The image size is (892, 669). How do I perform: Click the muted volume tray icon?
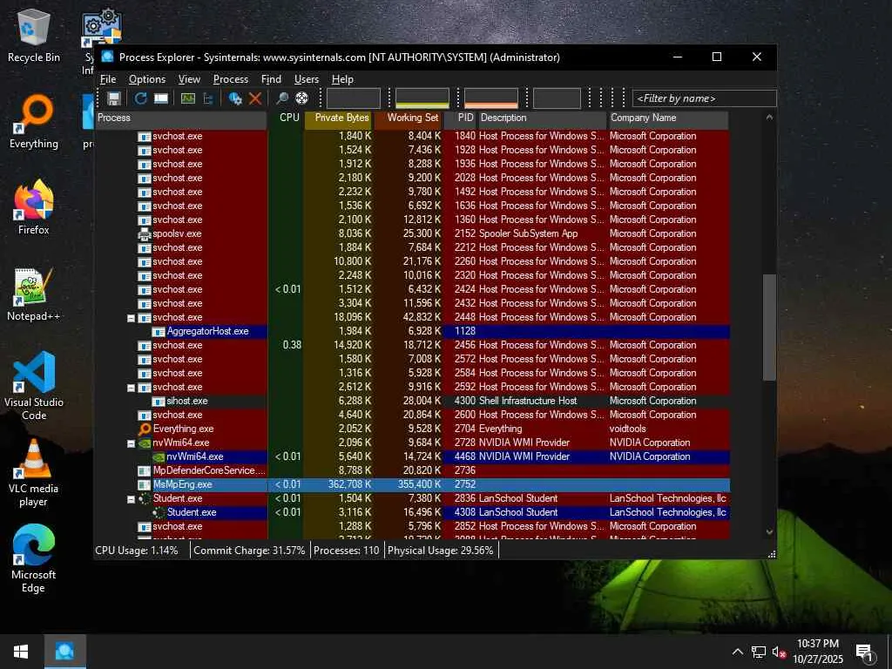tap(779, 652)
